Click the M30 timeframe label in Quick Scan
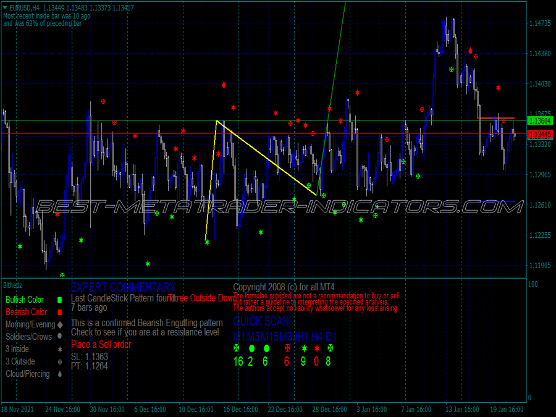 tap(289, 337)
